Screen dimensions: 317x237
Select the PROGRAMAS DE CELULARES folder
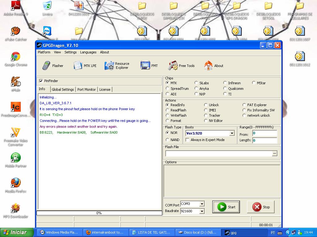coord(300,10)
